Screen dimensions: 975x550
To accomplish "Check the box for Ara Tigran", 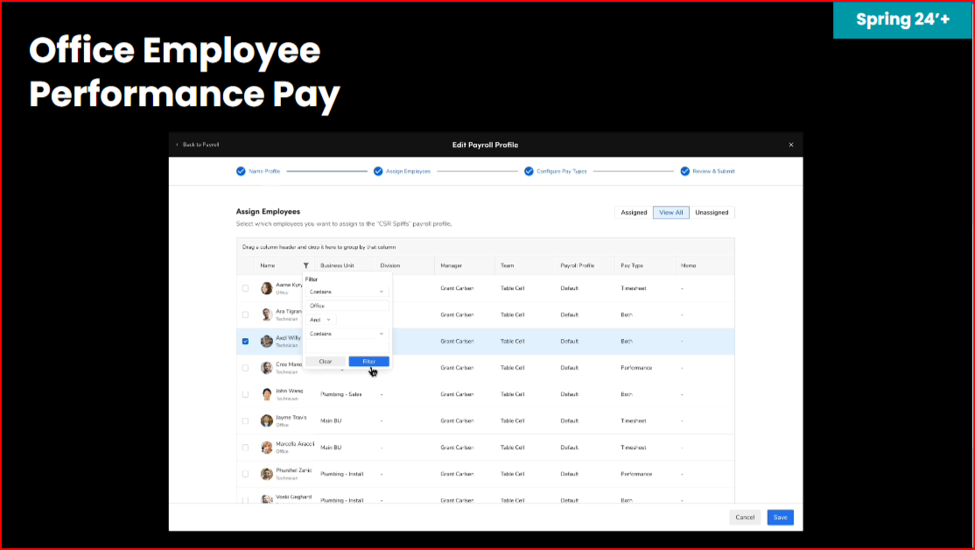I will point(245,314).
